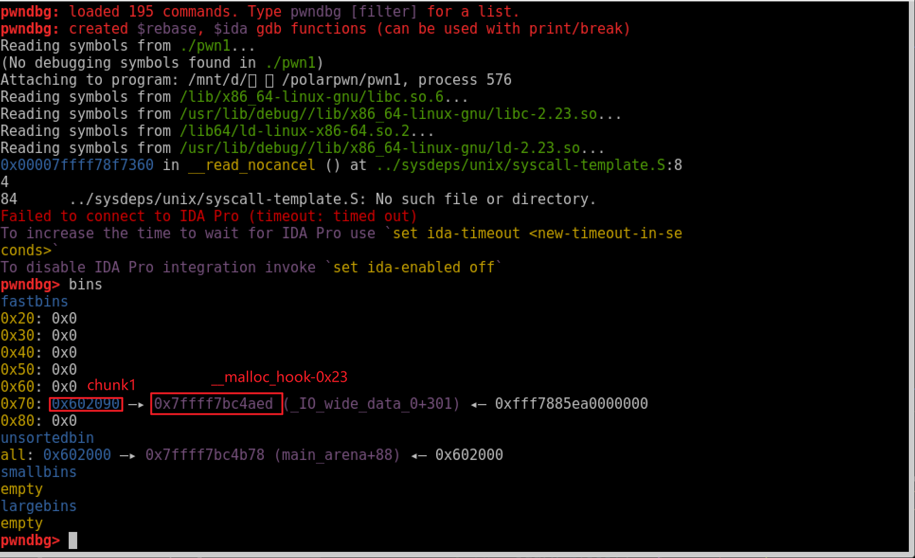
Task: Click the smallbins section heading
Action: click(x=39, y=472)
